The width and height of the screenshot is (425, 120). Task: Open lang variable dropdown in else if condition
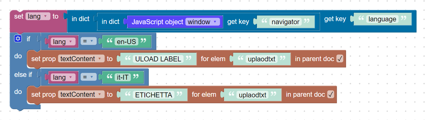tap(62, 77)
